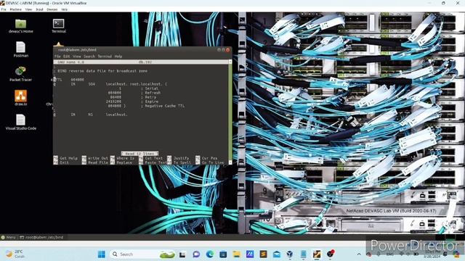Click the 'Read 12 lines' status message
Screen dimensions: 465x261
(x=139, y=154)
